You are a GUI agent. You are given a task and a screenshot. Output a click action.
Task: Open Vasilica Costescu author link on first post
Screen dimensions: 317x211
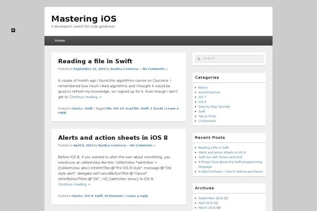(x=124, y=69)
